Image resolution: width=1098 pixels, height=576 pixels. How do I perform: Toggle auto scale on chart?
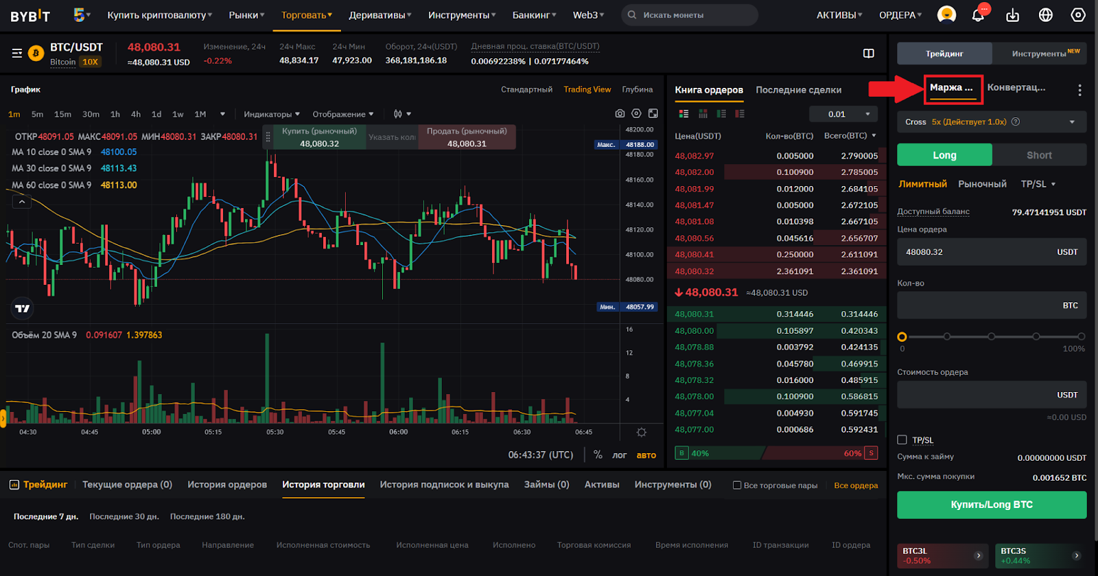pyautogui.click(x=646, y=454)
